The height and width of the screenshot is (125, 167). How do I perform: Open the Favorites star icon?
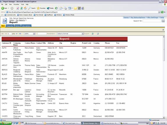tap(38, 8)
